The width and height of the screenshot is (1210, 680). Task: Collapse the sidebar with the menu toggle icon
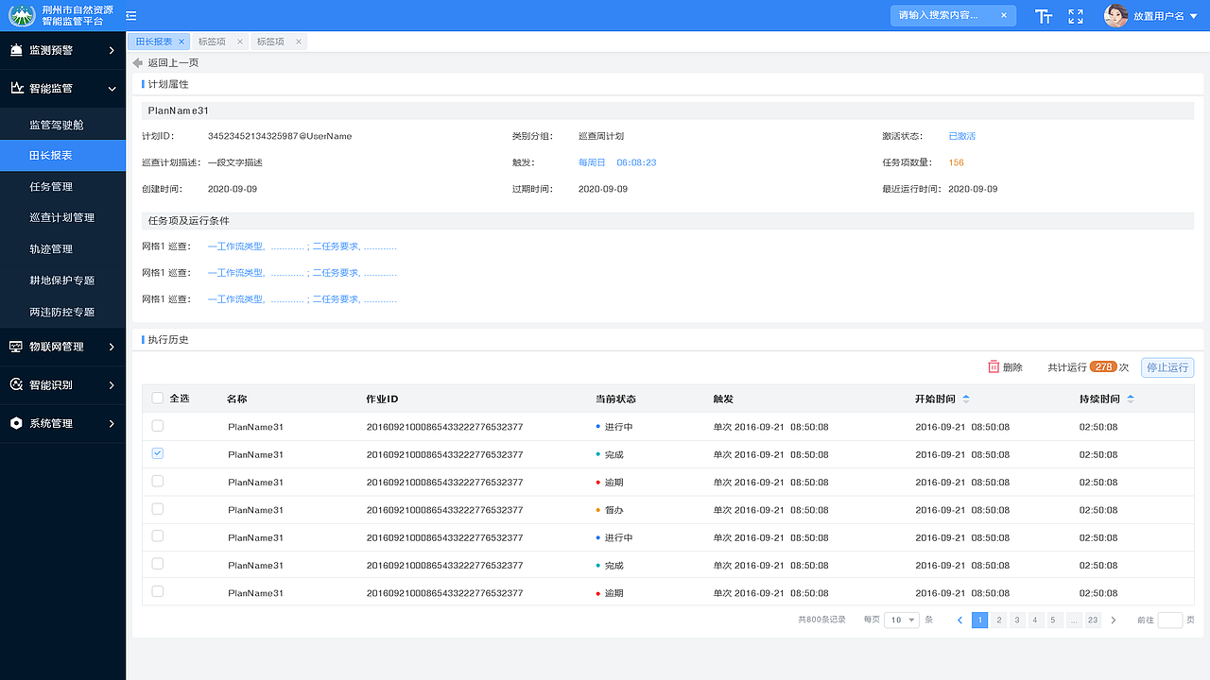tap(131, 15)
